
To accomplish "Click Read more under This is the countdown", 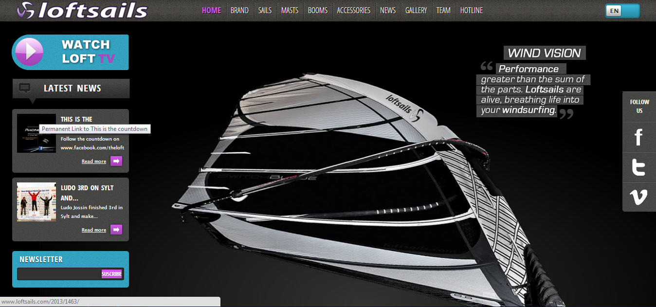I will 94,162.
